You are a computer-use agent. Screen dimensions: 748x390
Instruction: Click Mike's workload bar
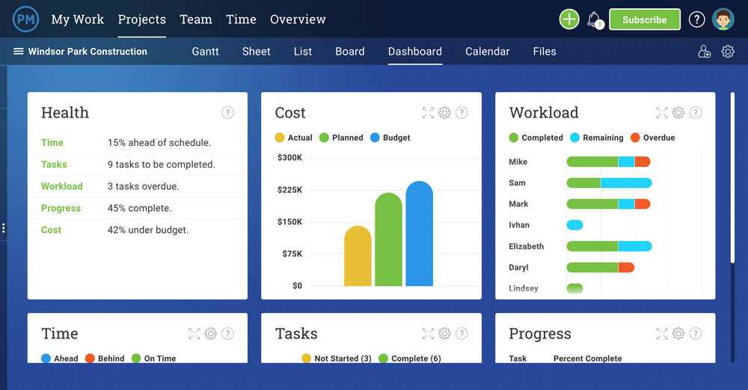608,162
